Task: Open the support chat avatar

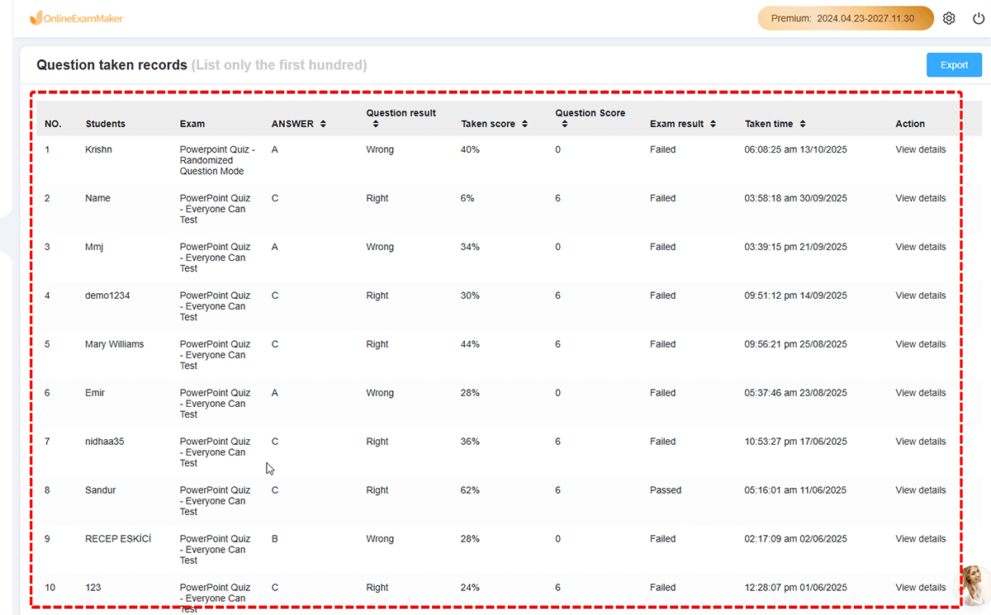Action: coord(973,584)
